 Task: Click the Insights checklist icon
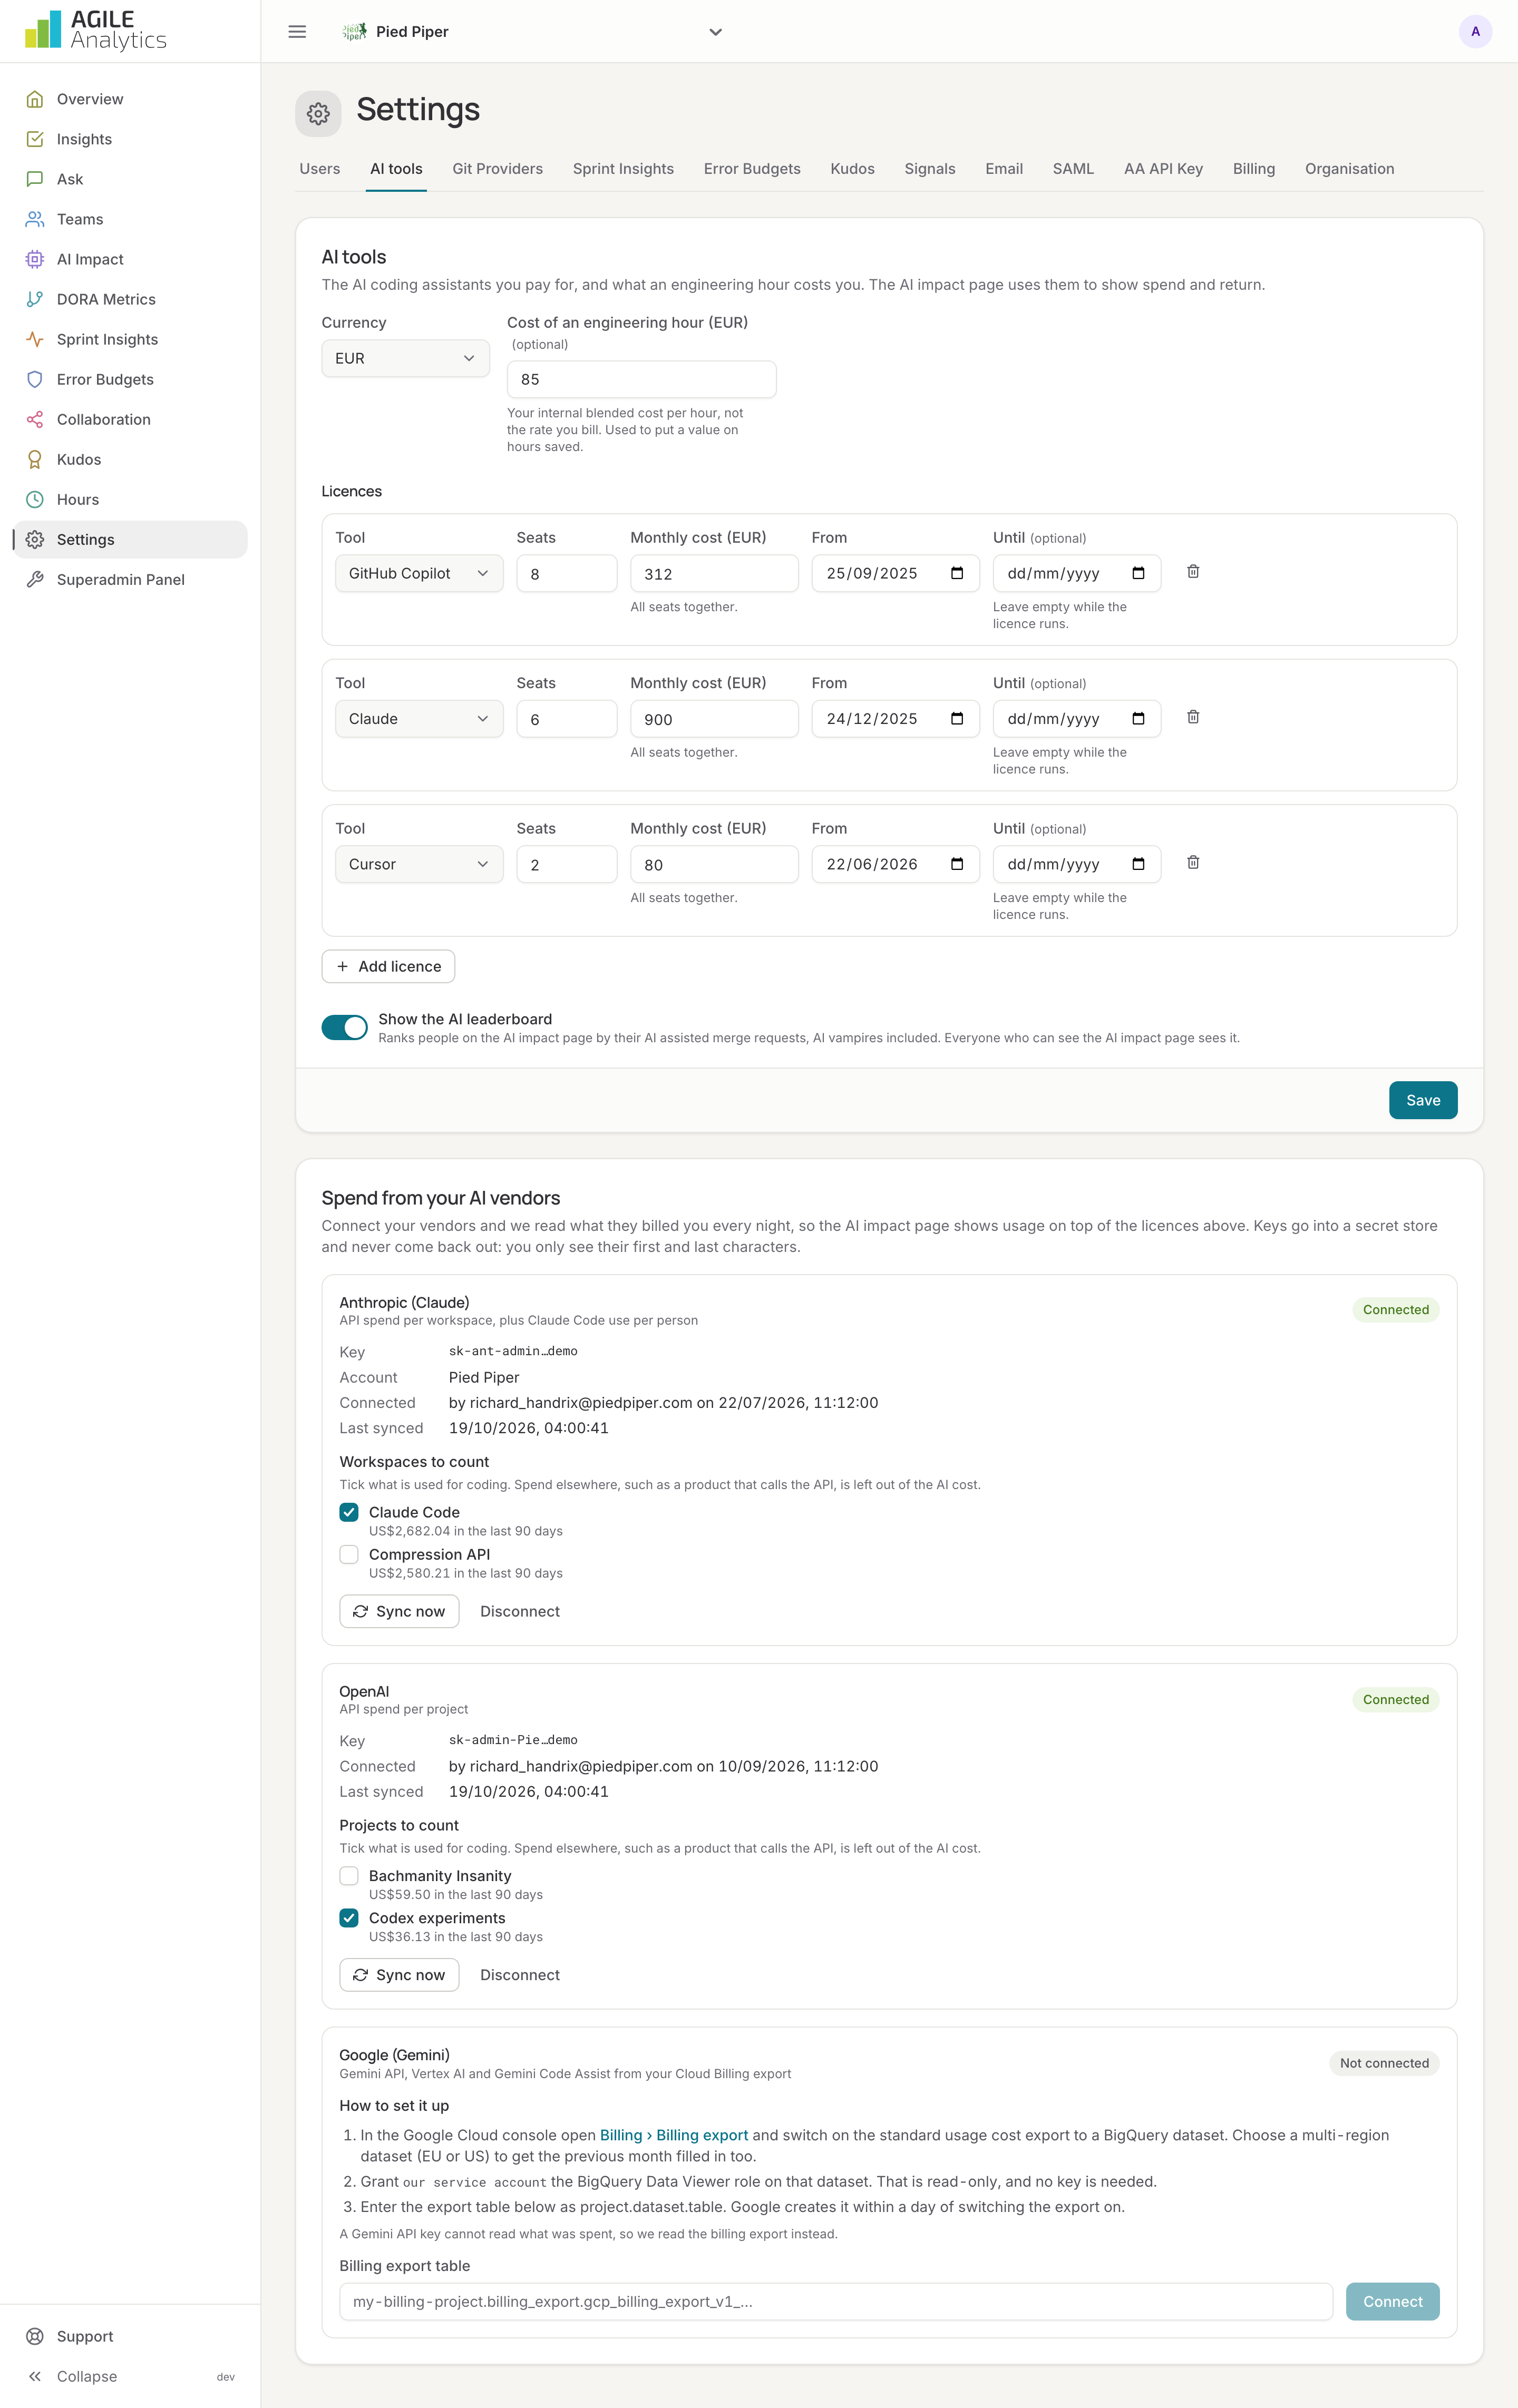[x=35, y=139]
